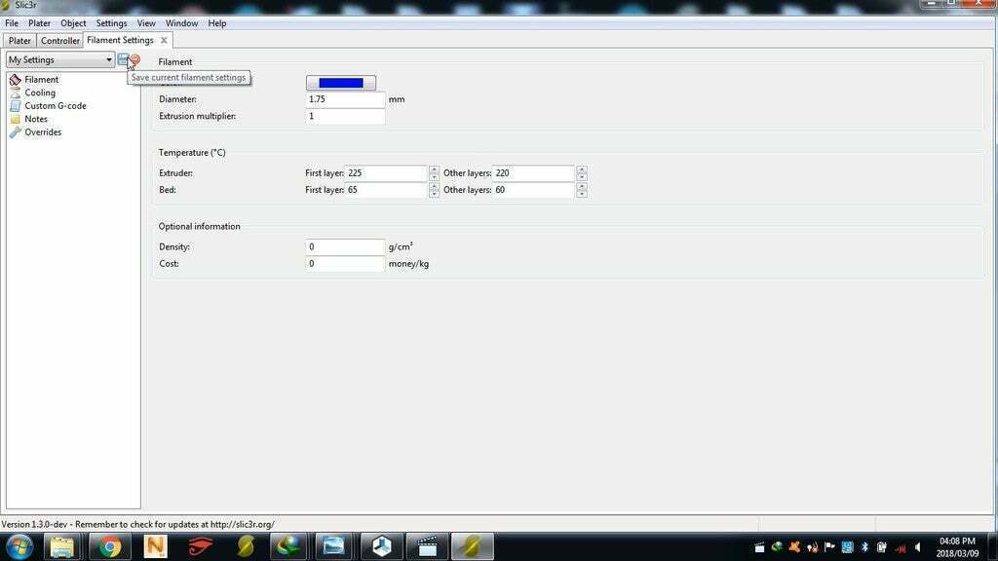Open the Cooling settings page
Image resolution: width=998 pixels, height=561 pixels.
pos(39,93)
